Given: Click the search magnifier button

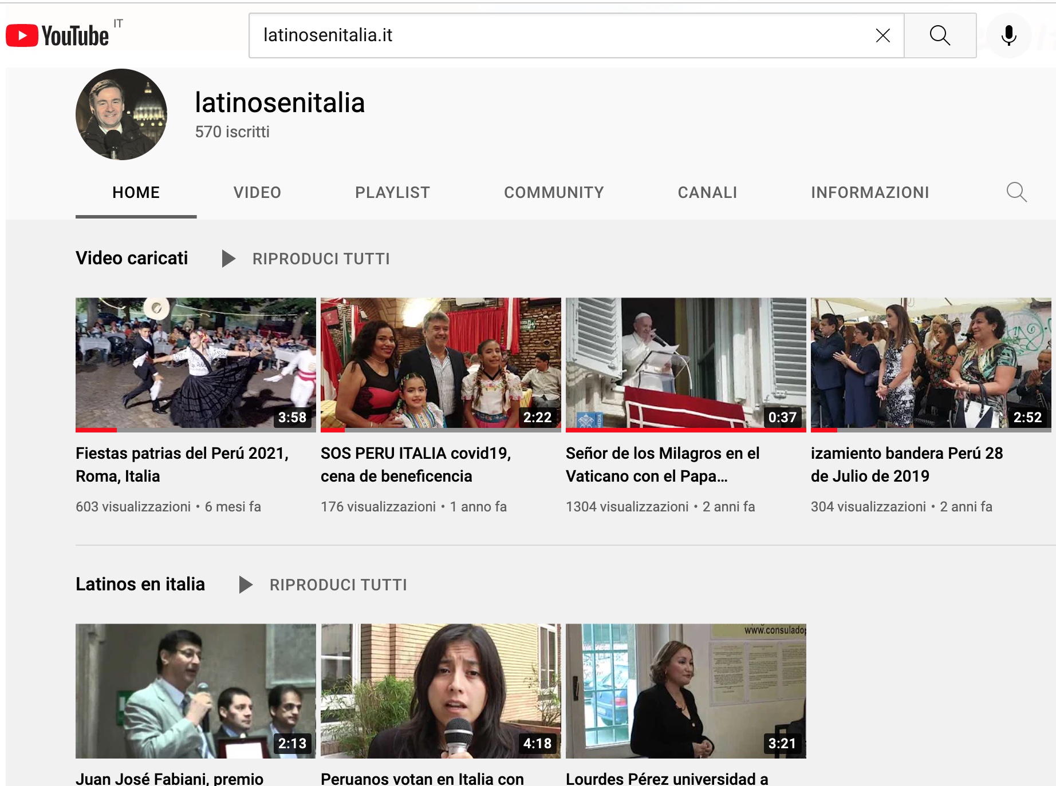Looking at the screenshot, I should coord(940,35).
